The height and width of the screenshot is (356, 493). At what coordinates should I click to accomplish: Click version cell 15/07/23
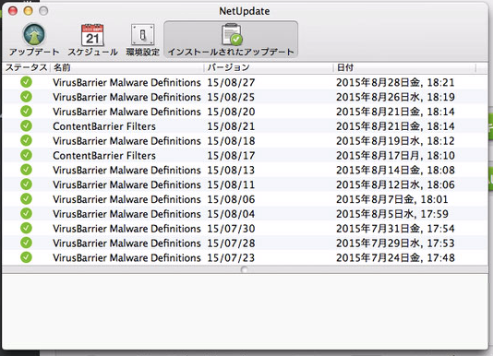231,257
